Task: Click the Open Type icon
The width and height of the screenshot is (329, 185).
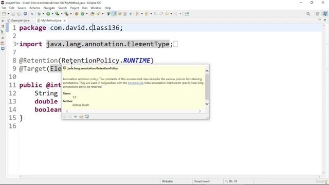Action: coord(93,14)
